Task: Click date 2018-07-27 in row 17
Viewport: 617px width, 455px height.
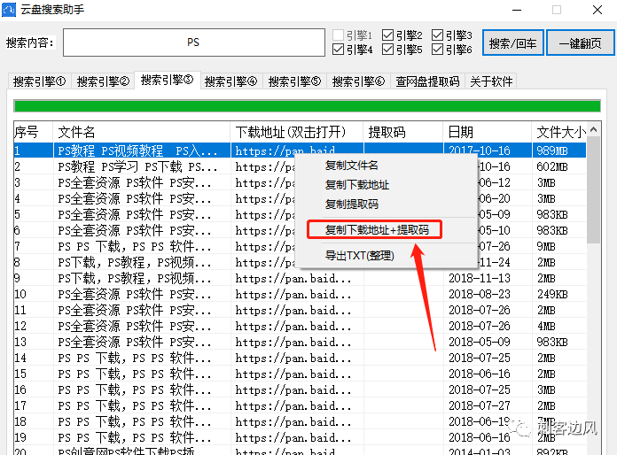Action: [480, 405]
